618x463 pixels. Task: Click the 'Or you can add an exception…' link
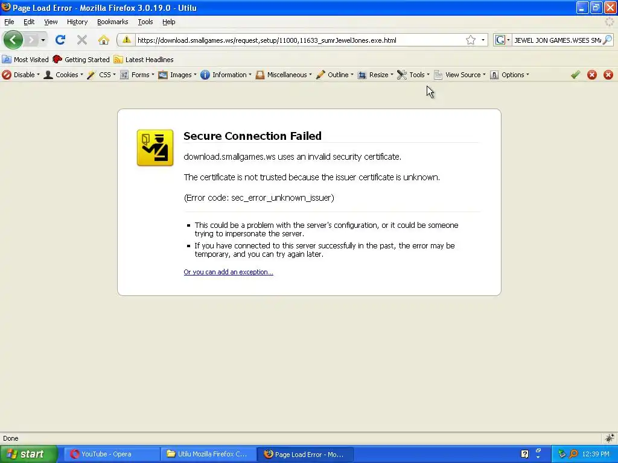click(228, 272)
